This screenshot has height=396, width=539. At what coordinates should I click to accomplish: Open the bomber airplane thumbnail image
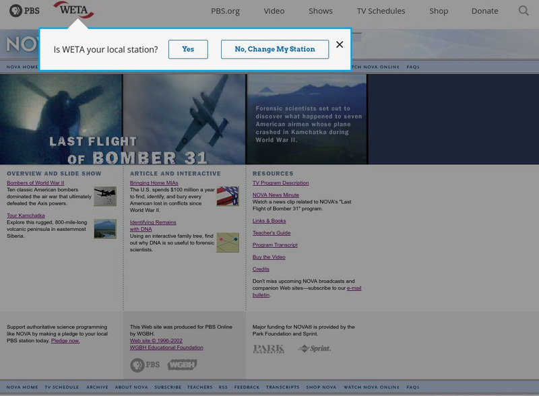[x=105, y=196]
